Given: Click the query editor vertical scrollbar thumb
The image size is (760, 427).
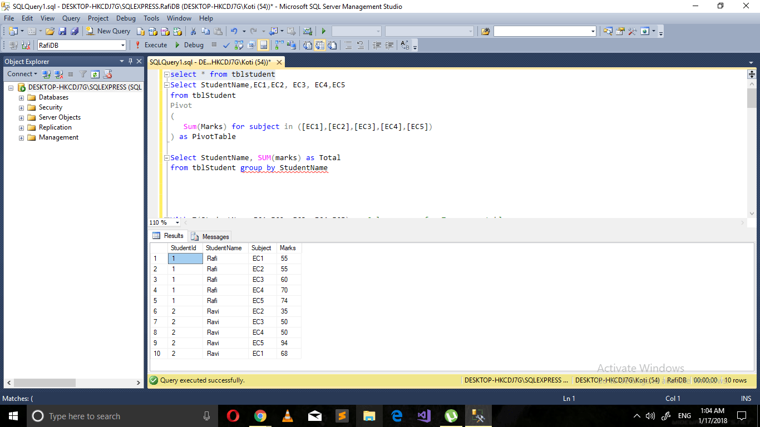Looking at the screenshot, I should pos(752,98).
